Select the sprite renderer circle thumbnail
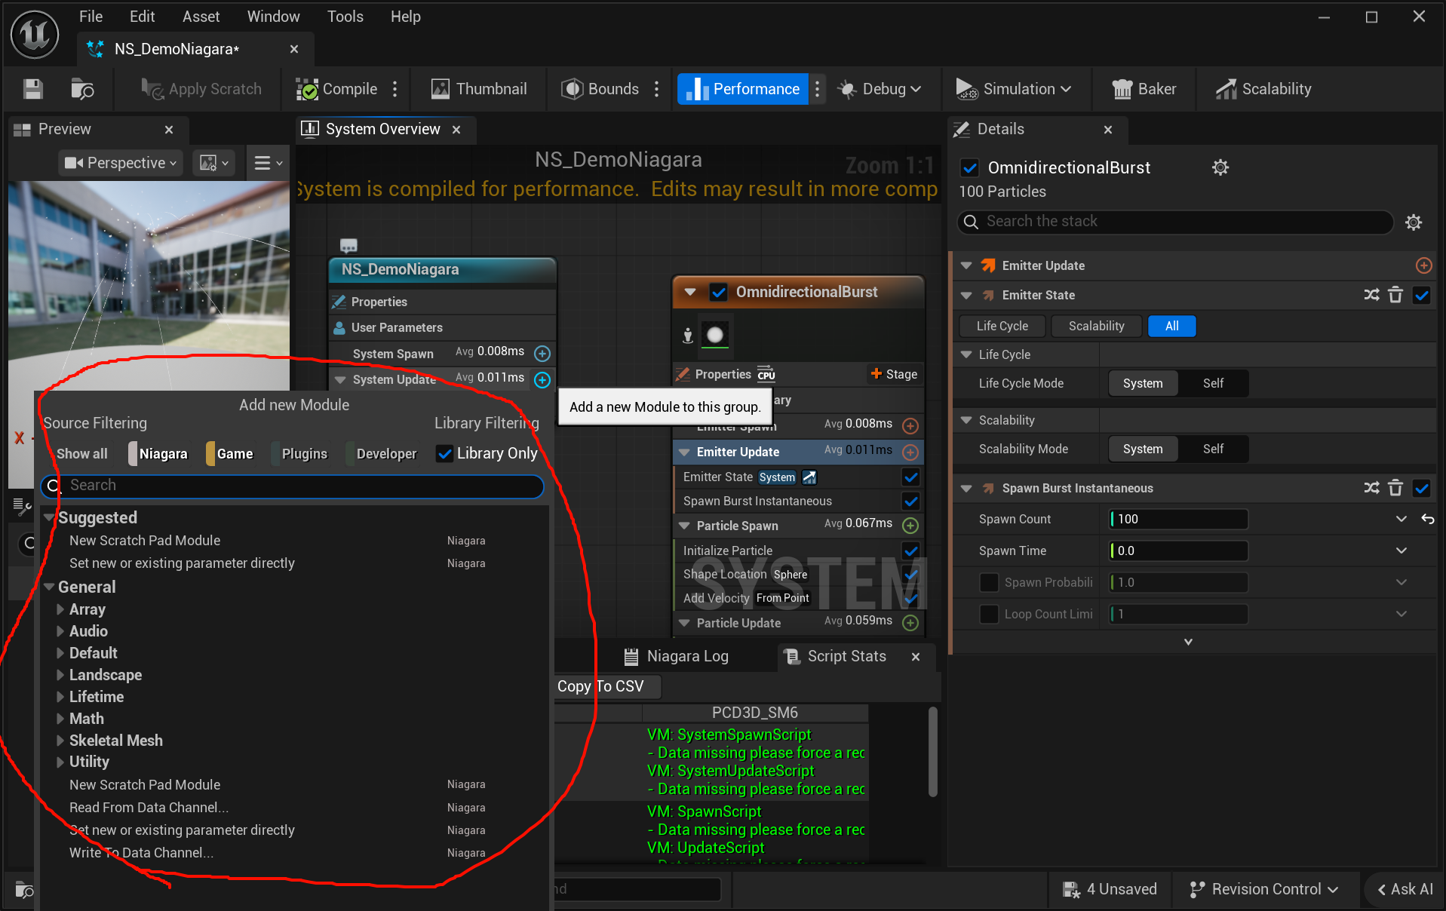1446x911 pixels. tap(715, 335)
